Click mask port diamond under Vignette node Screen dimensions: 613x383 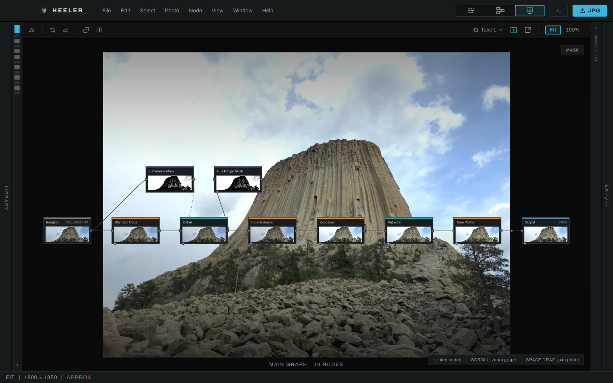388,244
